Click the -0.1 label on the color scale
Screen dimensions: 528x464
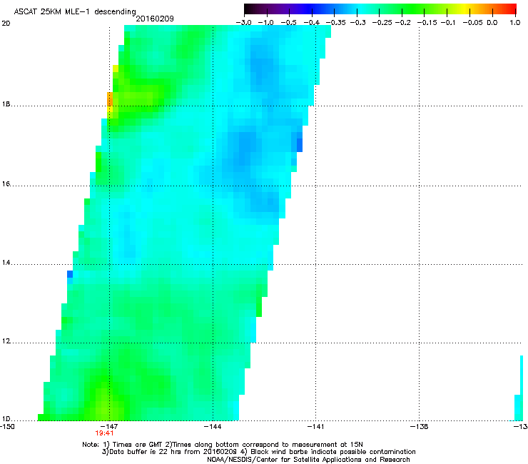[x=448, y=23]
